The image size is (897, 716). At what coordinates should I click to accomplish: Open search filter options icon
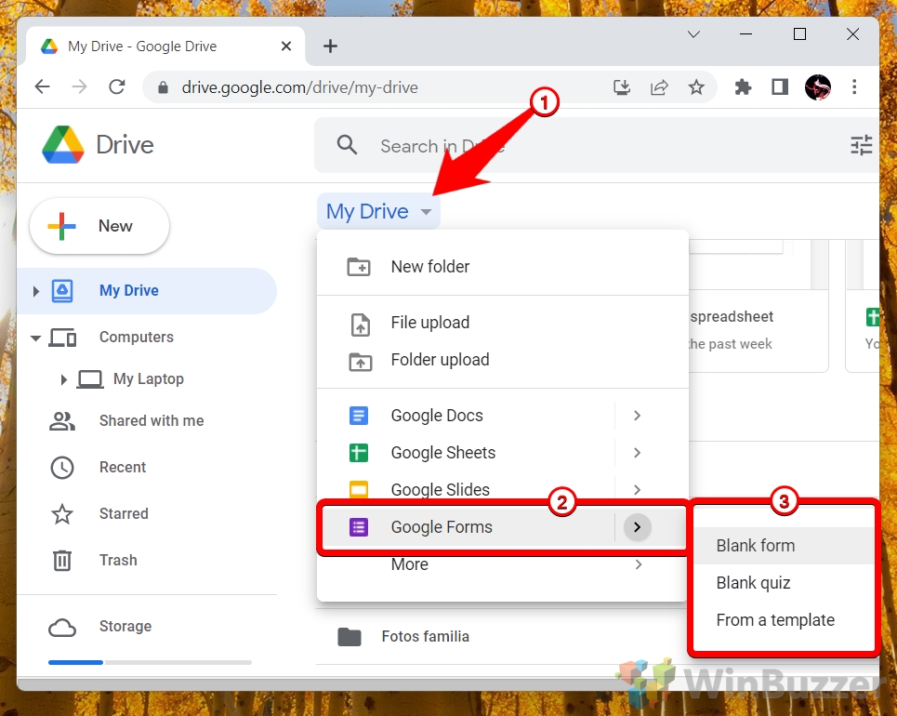862,145
